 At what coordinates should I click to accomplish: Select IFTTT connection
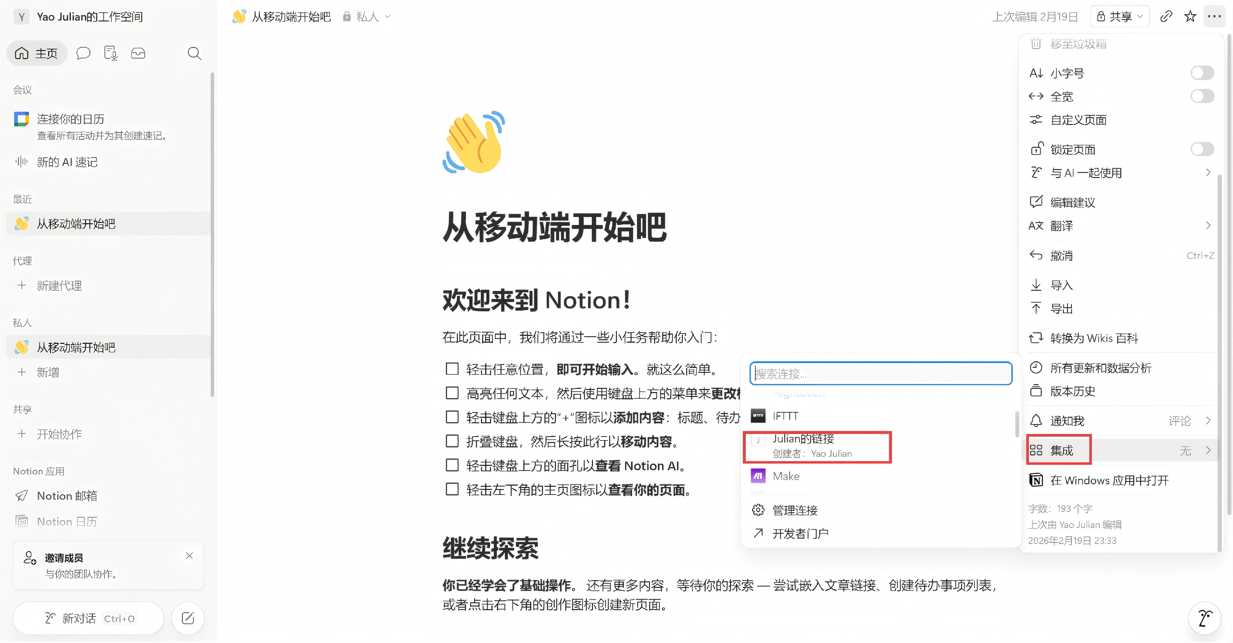point(880,416)
